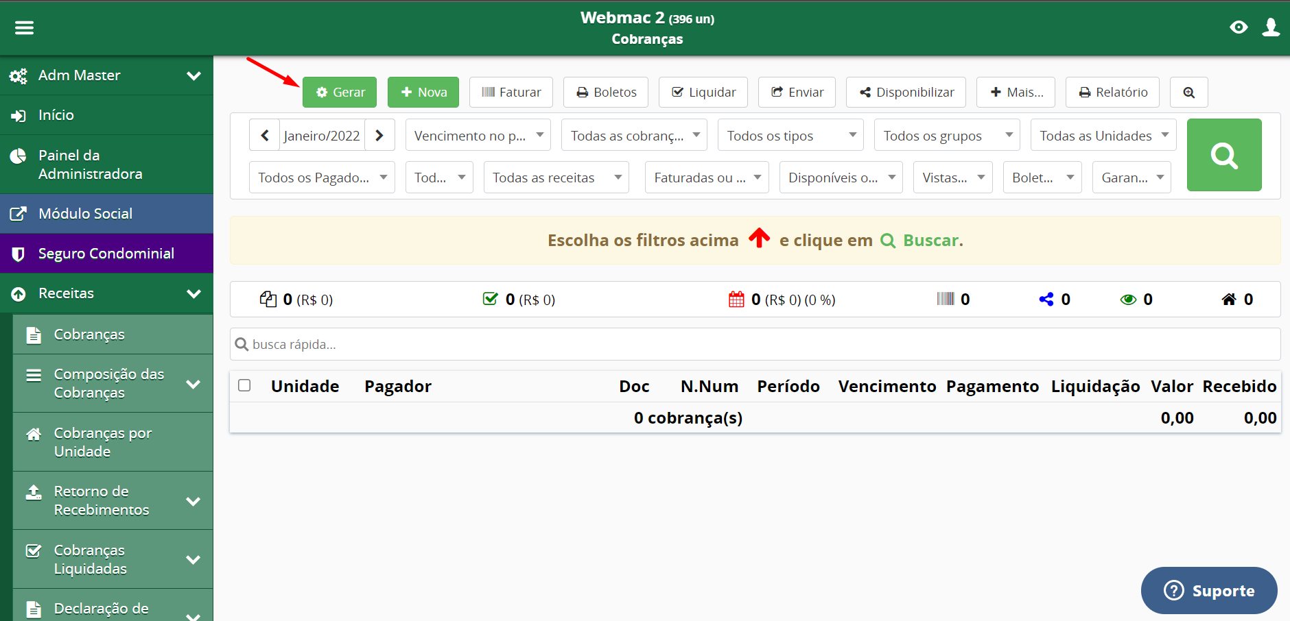
Task: Click the large green search button
Action: pos(1224,155)
